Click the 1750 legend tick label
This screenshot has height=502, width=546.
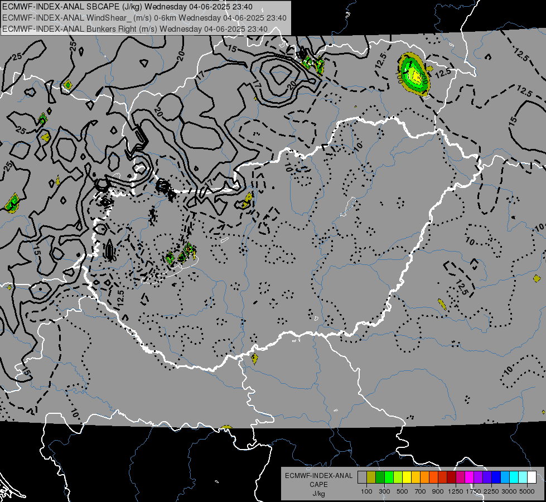coord(473,491)
